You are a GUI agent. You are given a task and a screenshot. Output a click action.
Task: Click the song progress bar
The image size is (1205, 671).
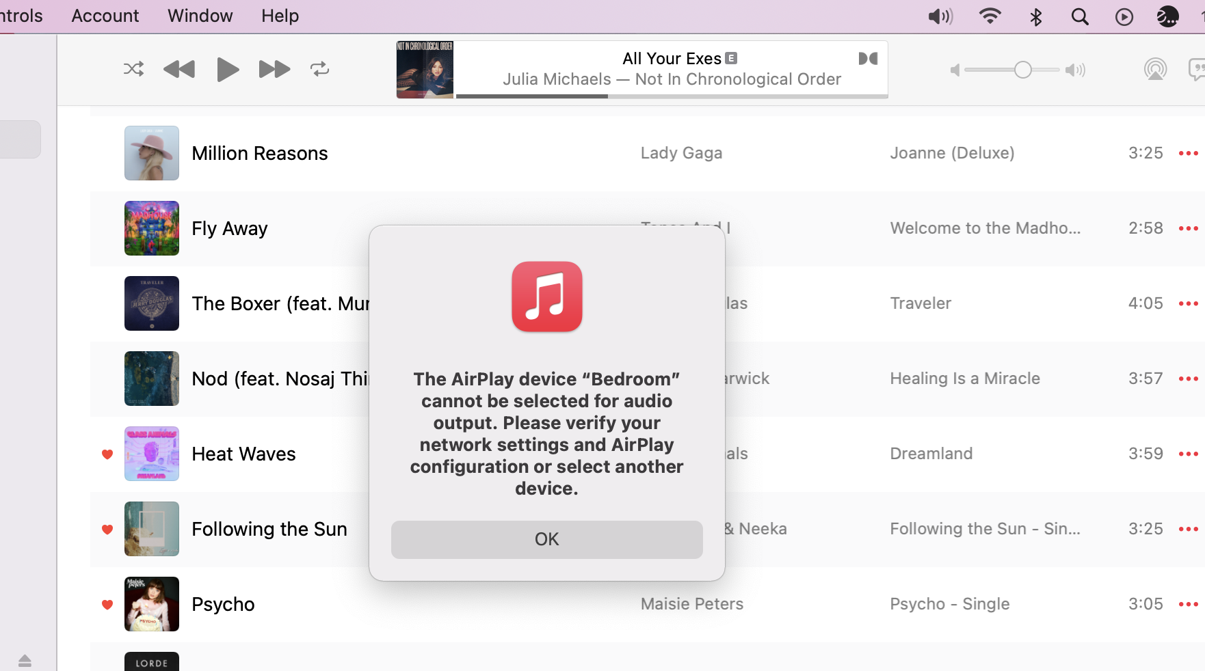(x=672, y=96)
